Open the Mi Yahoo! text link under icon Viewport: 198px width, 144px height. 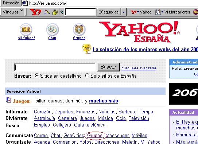pyautogui.click(x=26, y=38)
